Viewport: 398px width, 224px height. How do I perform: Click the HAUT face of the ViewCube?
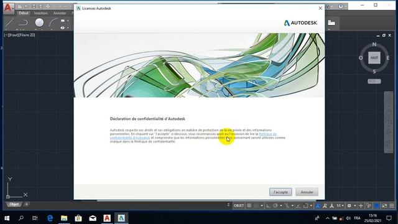[374, 58]
